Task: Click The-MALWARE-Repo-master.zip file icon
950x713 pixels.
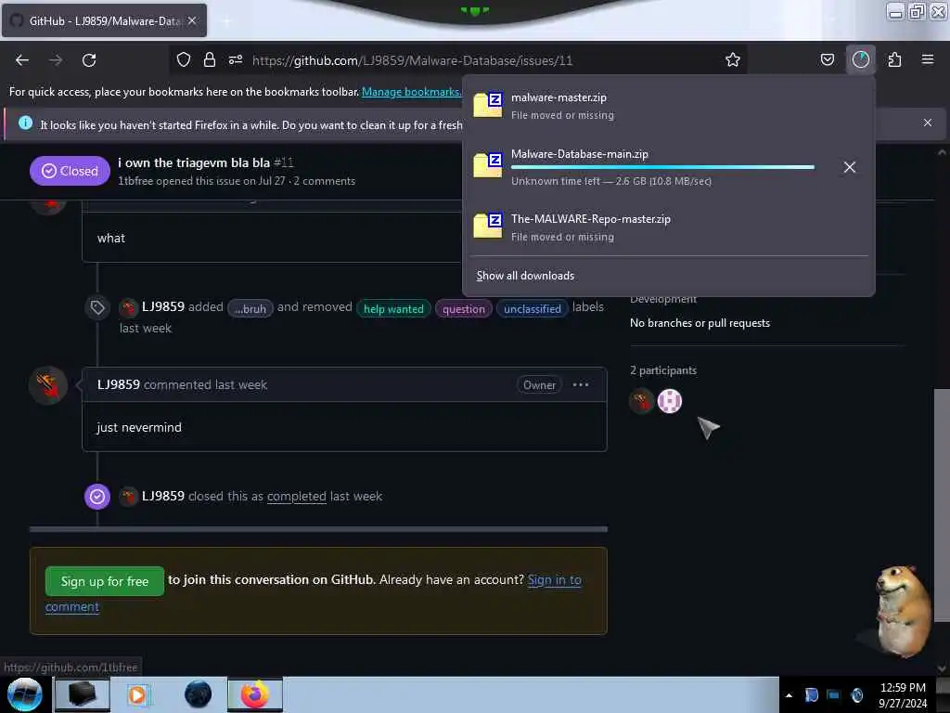Action: (x=488, y=227)
